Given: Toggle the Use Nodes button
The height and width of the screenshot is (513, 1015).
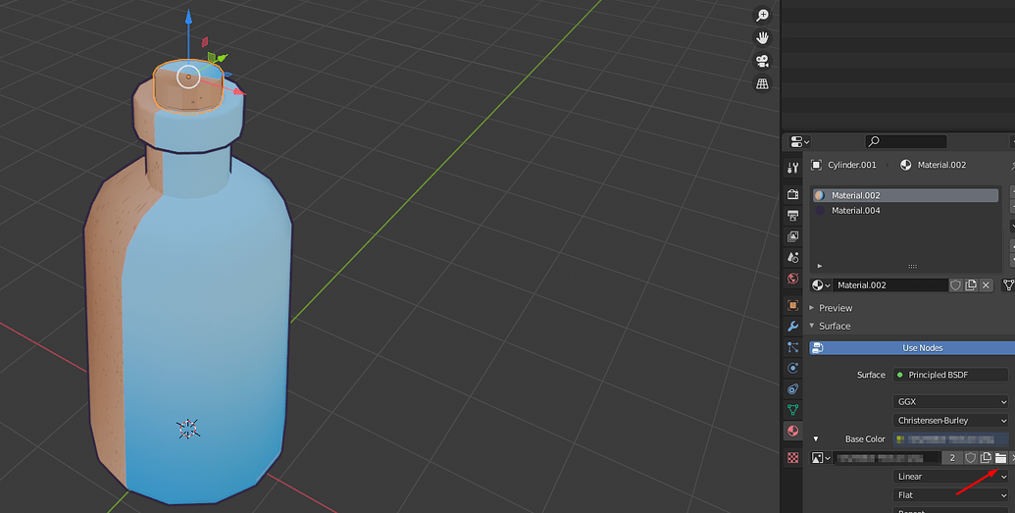Looking at the screenshot, I should (912, 348).
